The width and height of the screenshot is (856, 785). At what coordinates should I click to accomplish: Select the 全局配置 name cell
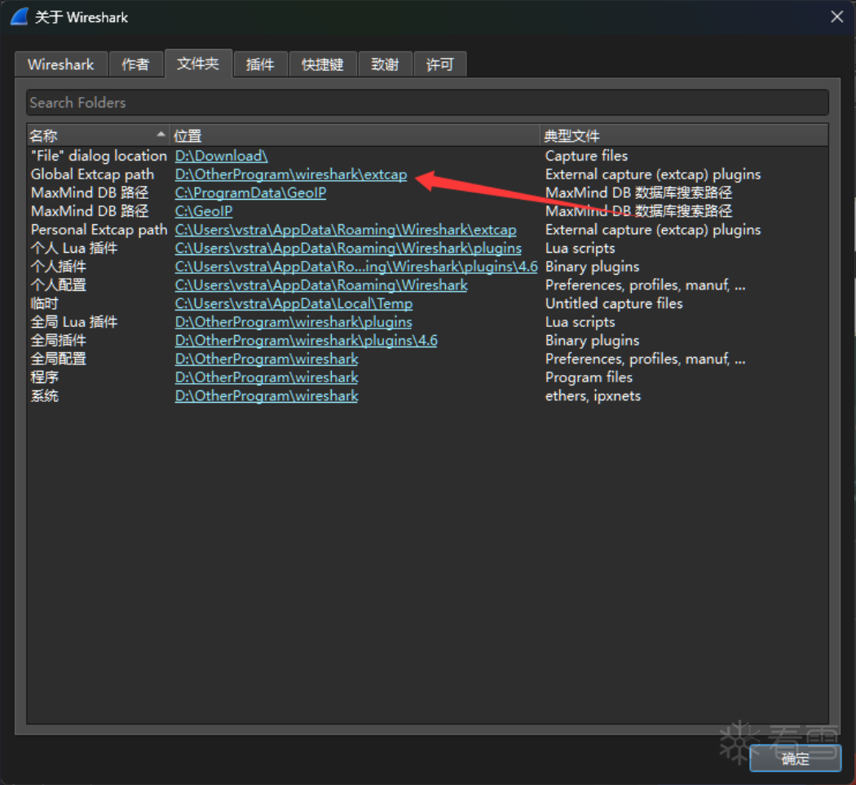tap(59, 359)
